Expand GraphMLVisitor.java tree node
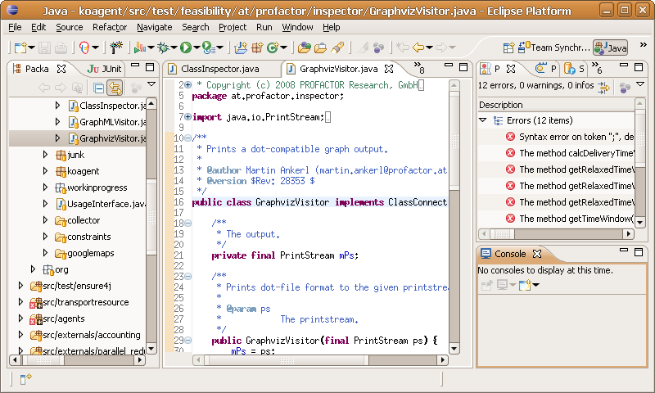The width and height of the screenshot is (655, 393). click(x=57, y=122)
